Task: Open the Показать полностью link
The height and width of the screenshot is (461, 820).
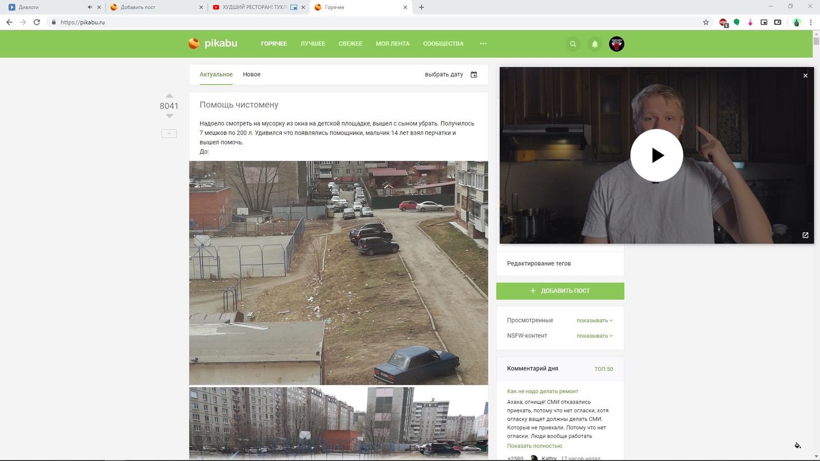Action: pyautogui.click(x=535, y=446)
